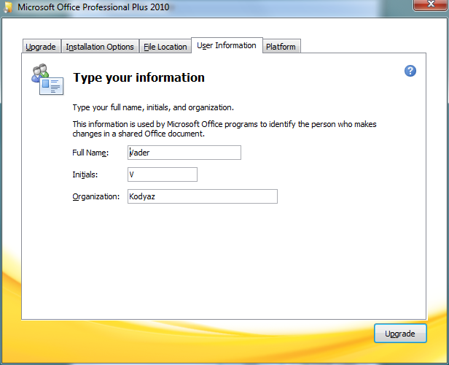Click the Initials label
This screenshot has width=449, height=365.
pos(85,174)
